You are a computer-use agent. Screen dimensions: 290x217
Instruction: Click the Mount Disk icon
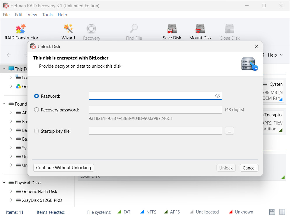coord(200,29)
